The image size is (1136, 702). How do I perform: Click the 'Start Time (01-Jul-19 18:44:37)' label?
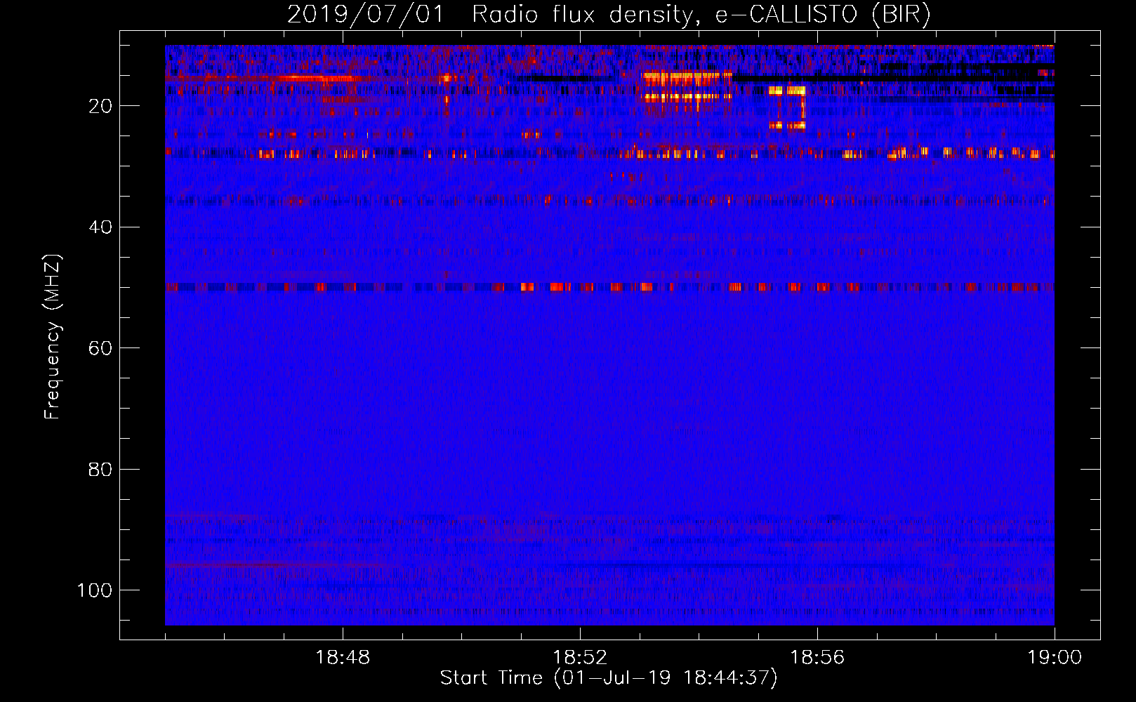tap(609, 678)
